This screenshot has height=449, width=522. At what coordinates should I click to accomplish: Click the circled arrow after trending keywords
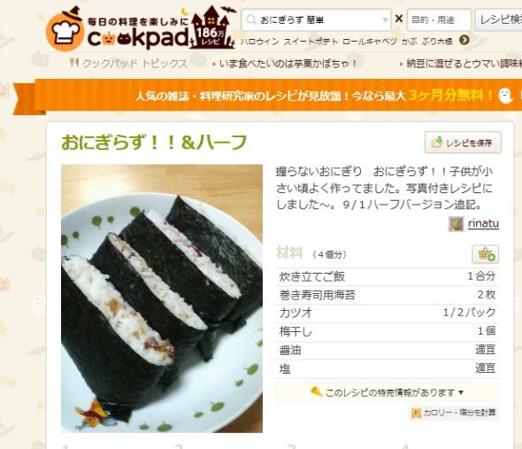(x=464, y=41)
